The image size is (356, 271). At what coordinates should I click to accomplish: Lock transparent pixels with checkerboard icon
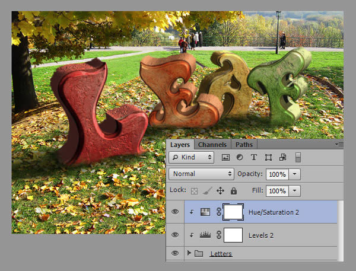[x=195, y=191]
